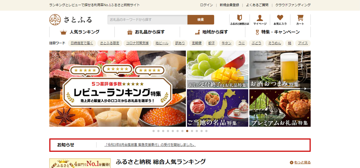Viewport: 360px width, 168px height.
Task: Open the 地域から探す menu
Action: [x=212, y=32]
